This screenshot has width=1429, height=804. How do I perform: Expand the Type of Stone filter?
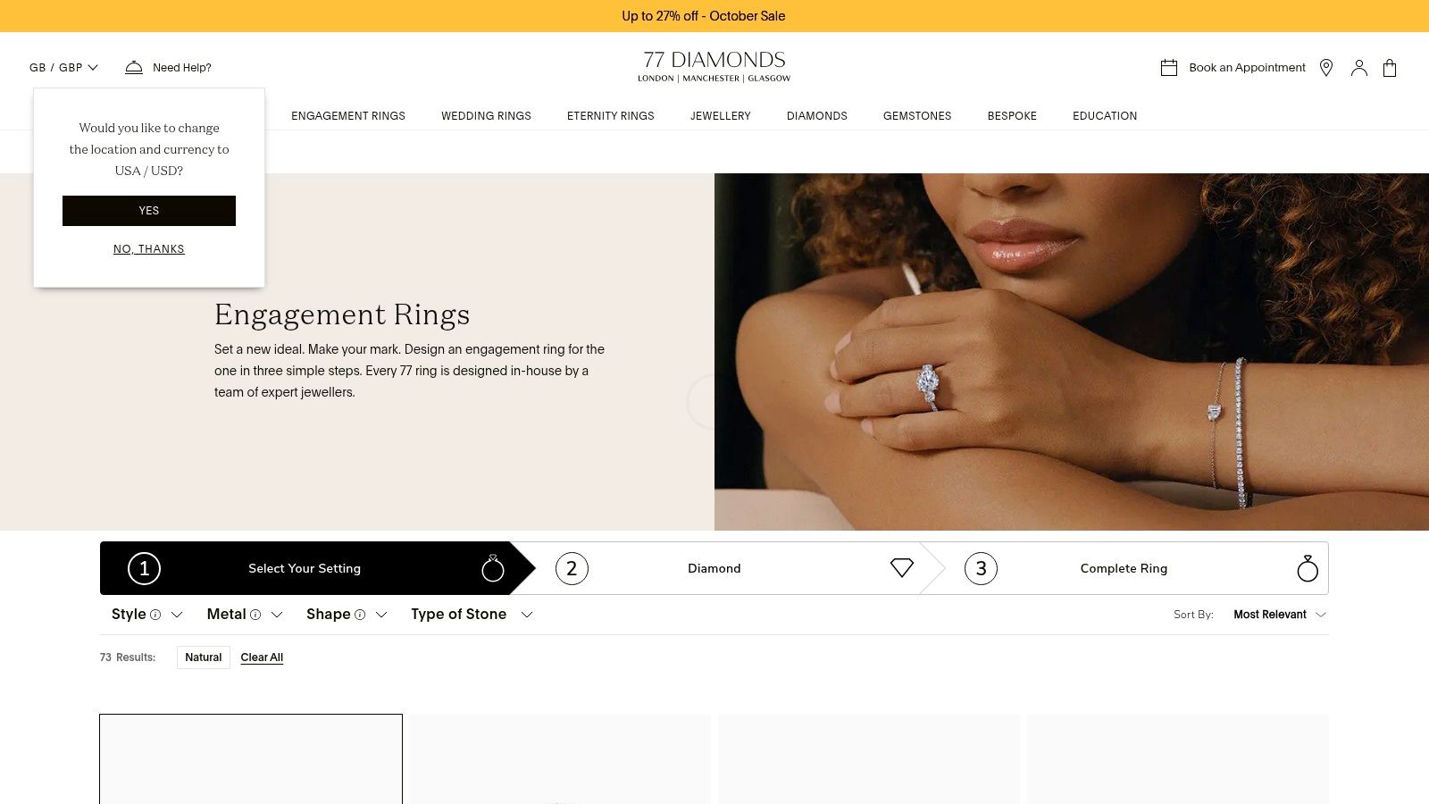tap(472, 615)
